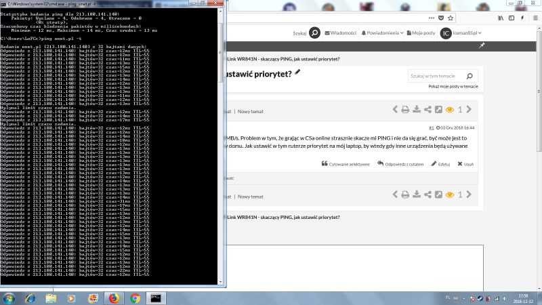Click lower print topic icon
The image size is (542, 305).
click(x=405, y=195)
